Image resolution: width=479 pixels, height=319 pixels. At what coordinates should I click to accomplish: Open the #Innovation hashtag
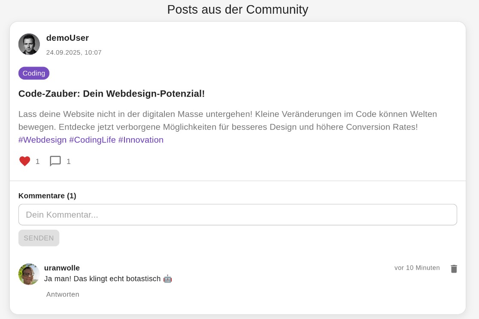coord(141,140)
